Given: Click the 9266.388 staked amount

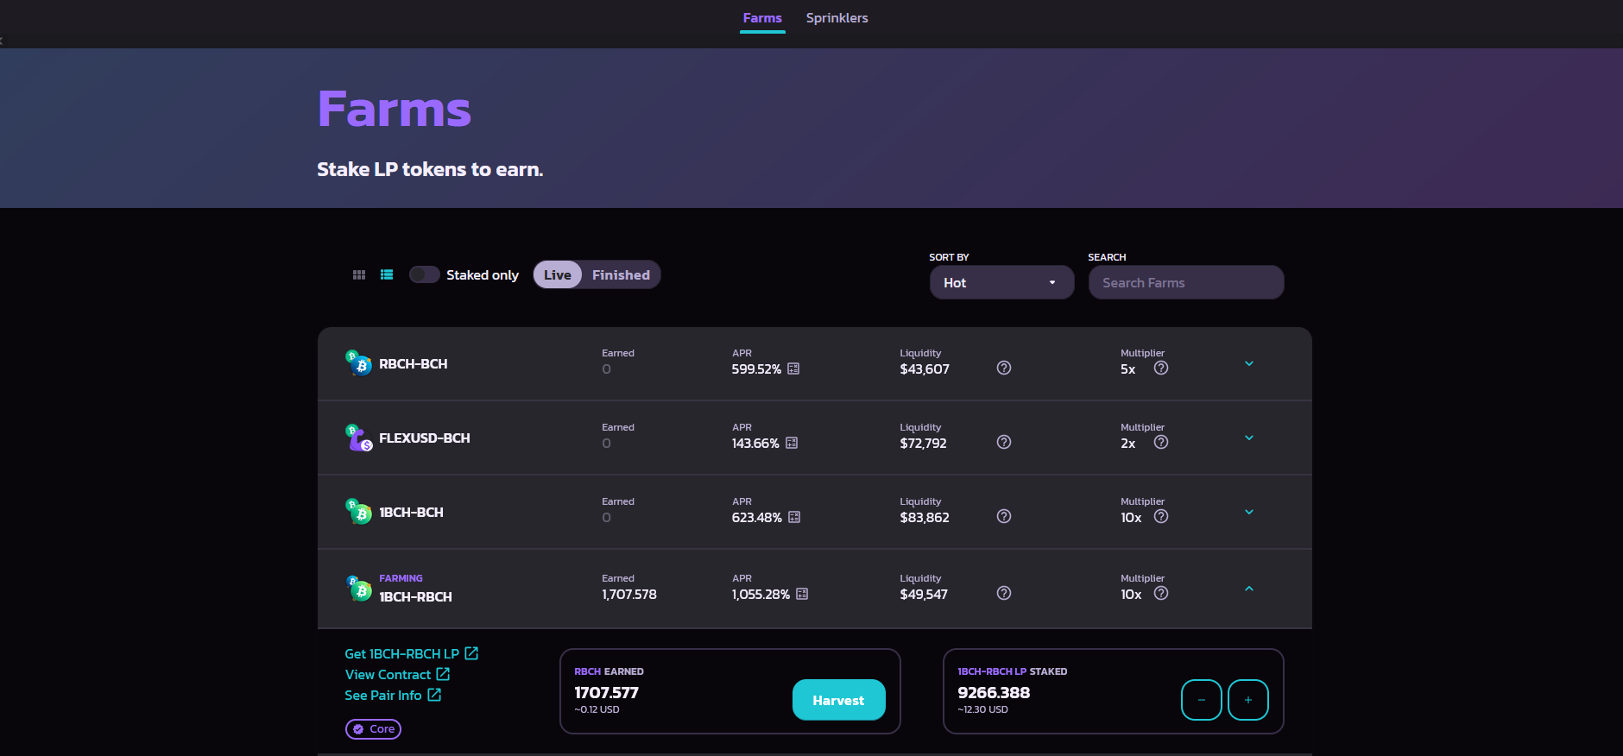Looking at the screenshot, I should pyautogui.click(x=994, y=693).
